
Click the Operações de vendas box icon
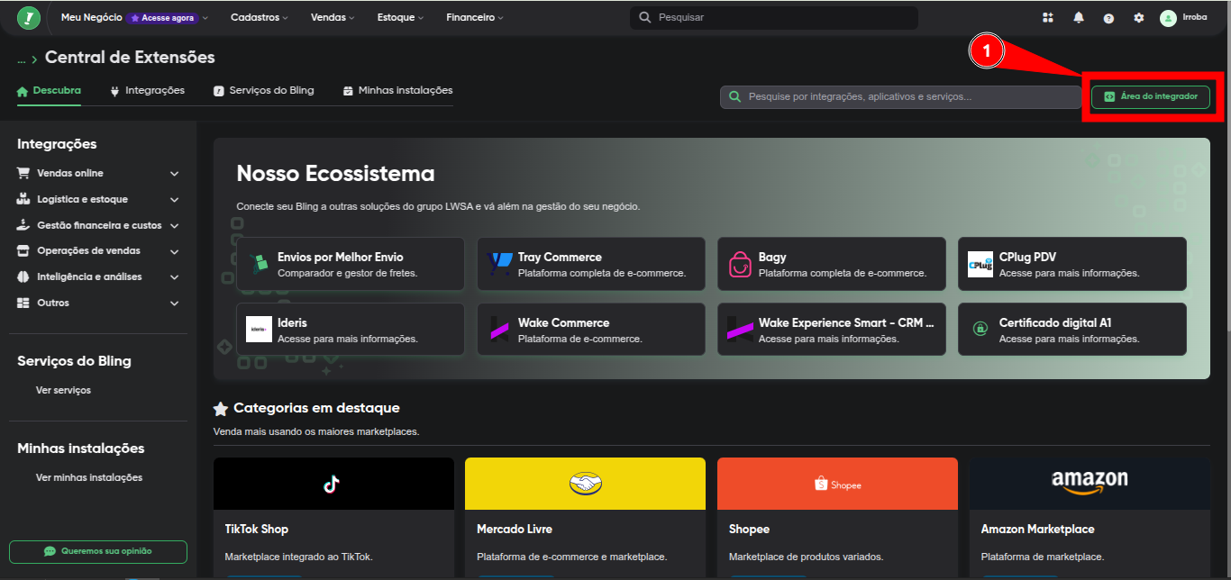(x=23, y=251)
